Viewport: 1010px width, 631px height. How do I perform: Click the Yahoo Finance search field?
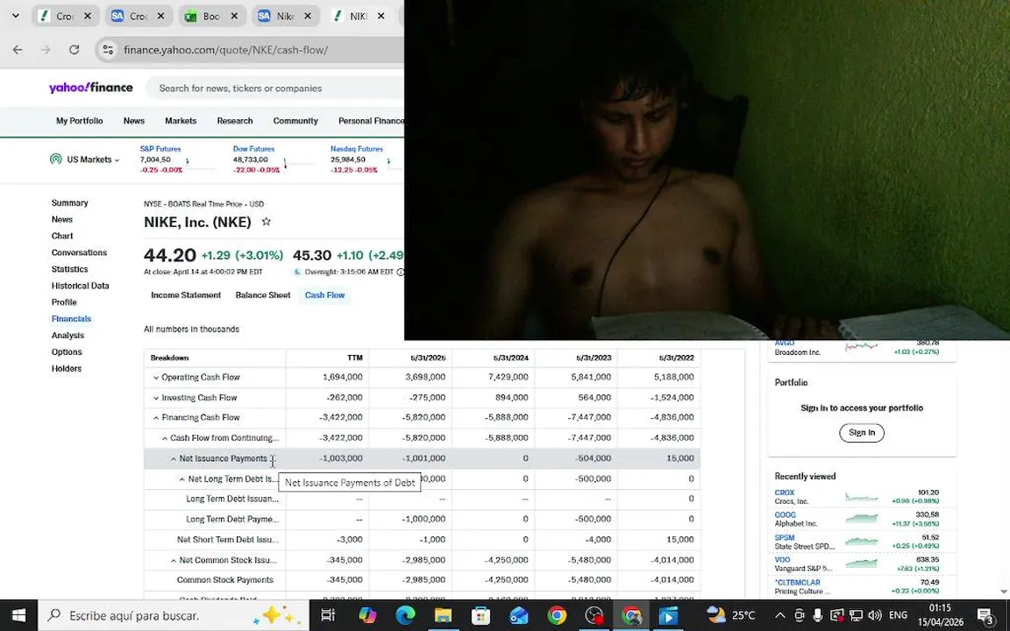tap(277, 89)
